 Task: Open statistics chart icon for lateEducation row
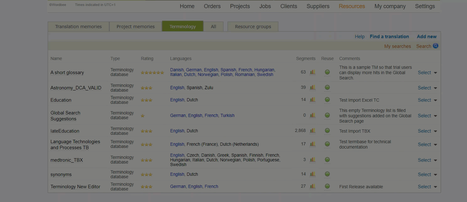coord(312,131)
